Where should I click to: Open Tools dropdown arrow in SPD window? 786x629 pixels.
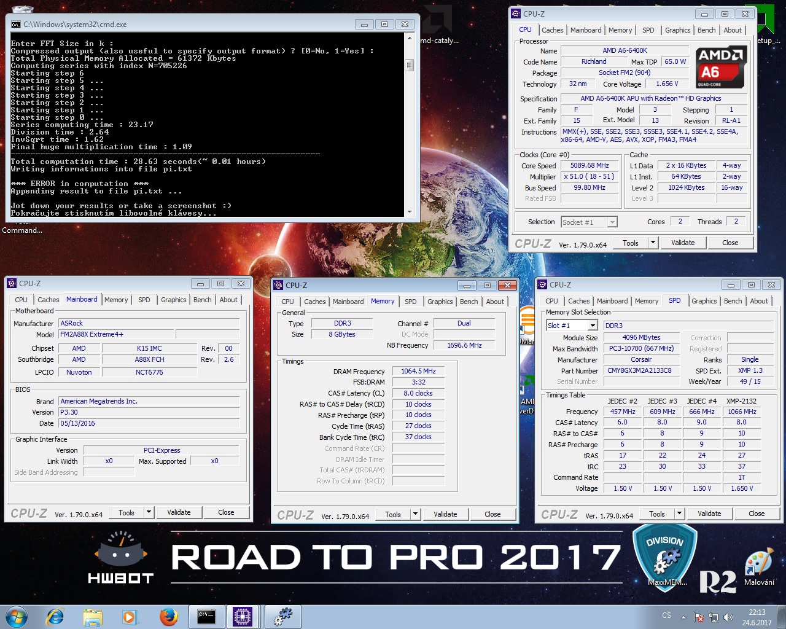tap(679, 514)
